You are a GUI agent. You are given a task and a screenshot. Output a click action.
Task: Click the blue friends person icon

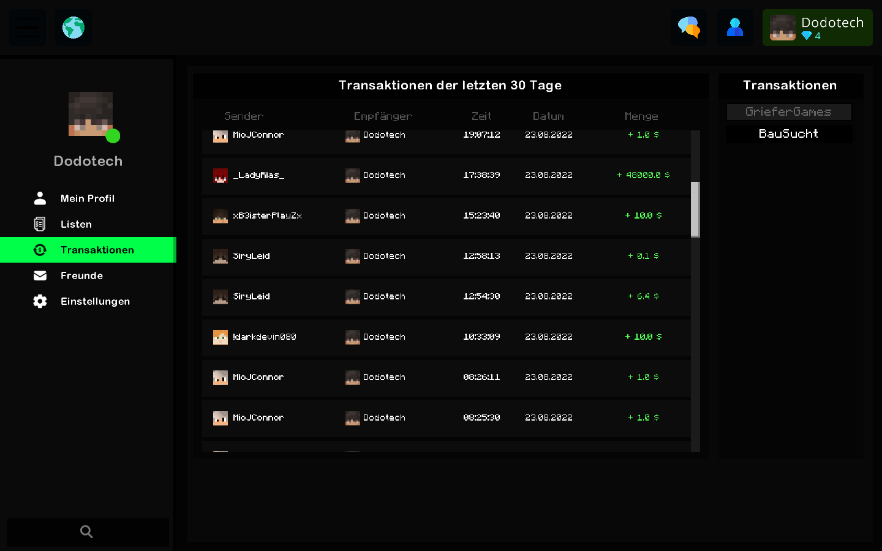[x=735, y=28]
